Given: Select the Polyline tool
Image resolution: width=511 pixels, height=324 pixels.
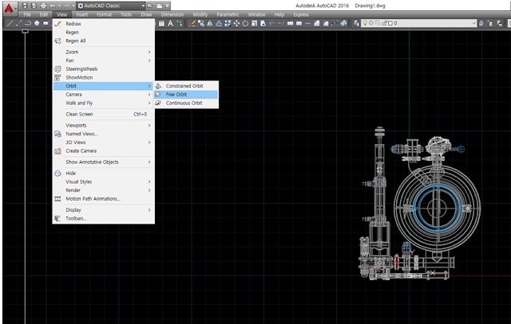Looking at the screenshot, I should pyautogui.click(x=28, y=23).
